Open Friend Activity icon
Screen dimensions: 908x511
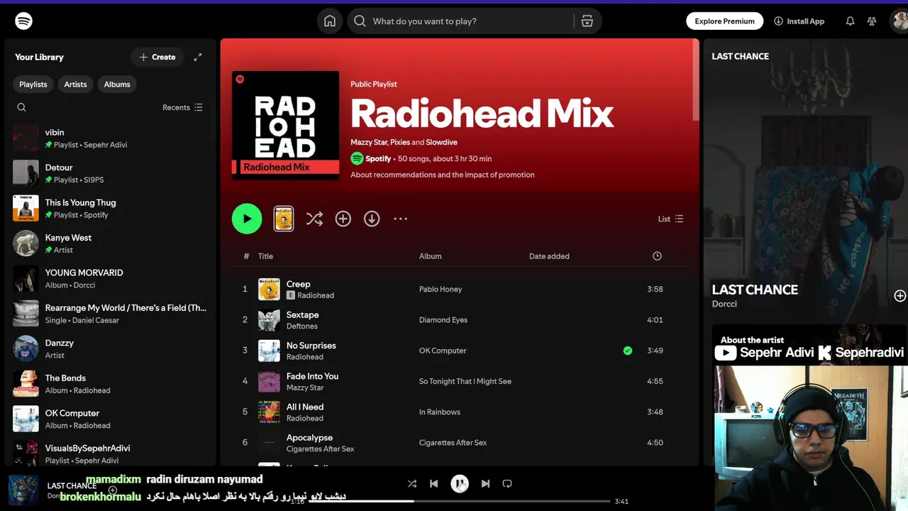click(x=872, y=21)
